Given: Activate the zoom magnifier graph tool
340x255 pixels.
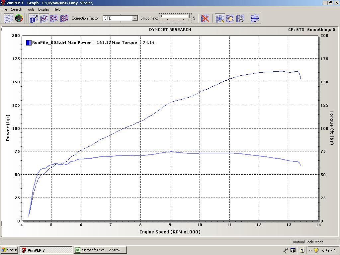Looking at the screenshot, I should point(220,19).
